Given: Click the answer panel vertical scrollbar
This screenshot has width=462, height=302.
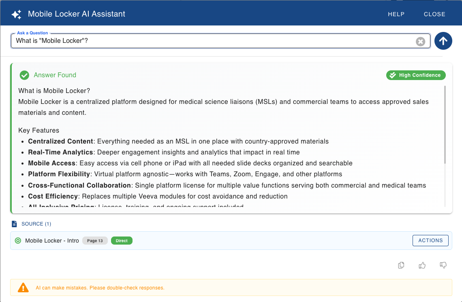Looking at the screenshot, I should pyautogui.click(x=445, y=125).
